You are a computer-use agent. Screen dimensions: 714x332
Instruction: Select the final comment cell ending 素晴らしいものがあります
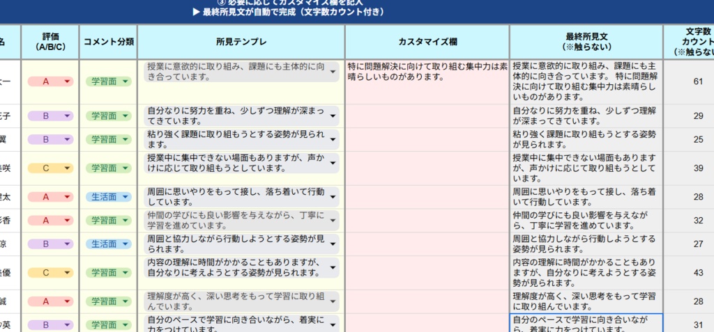(586, 82)
